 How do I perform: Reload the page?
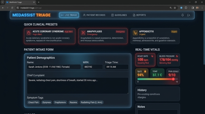pyautogui.click(x=12, y=8)
